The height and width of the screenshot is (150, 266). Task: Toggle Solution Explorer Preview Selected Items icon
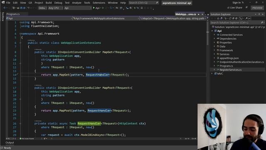coord(249,18)
